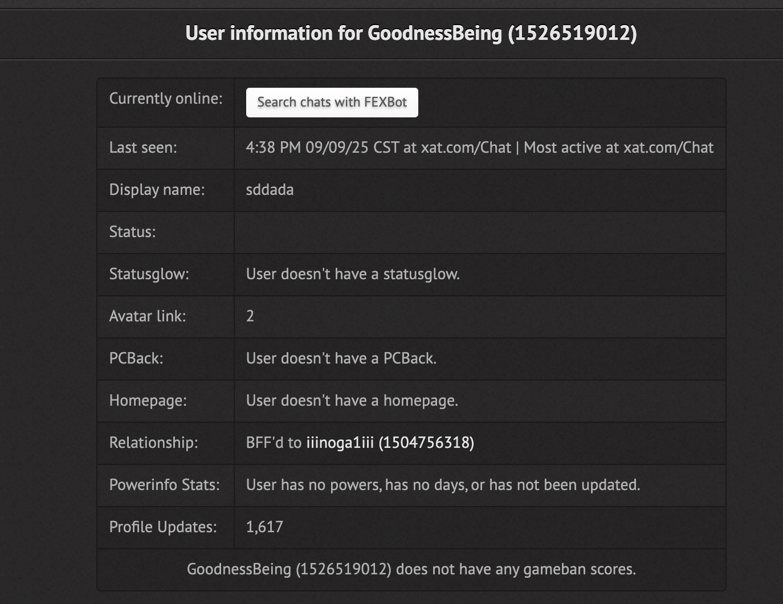
Task: Click the empty Status value cell
Action: (x=480, y=232)
